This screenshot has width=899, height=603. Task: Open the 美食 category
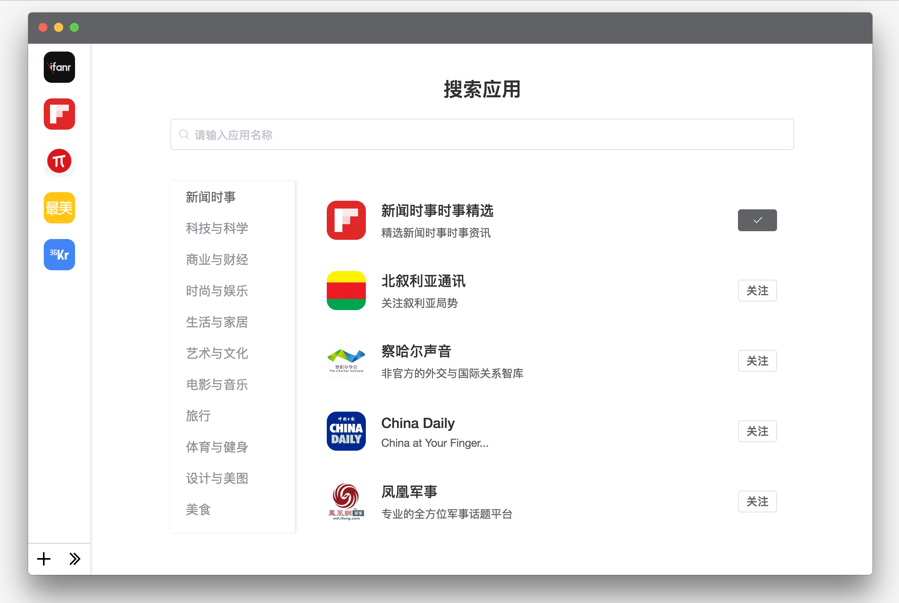[x=198, y=510]
